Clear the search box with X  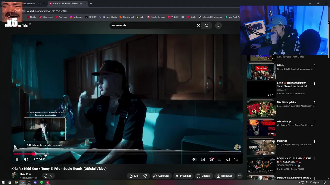(199, 25)
